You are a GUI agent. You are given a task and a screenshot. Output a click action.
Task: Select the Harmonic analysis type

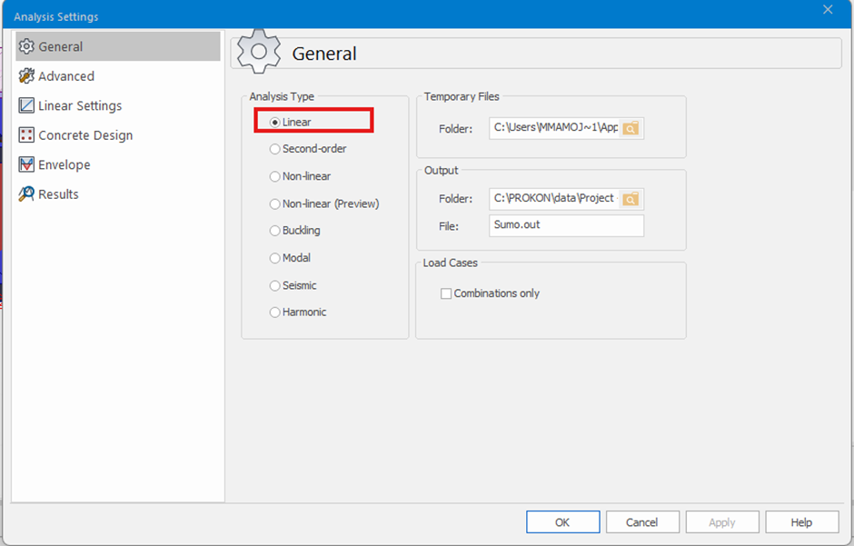298,312
